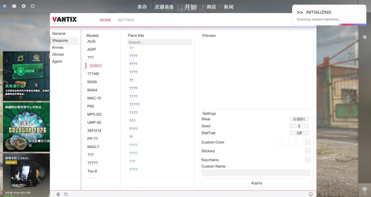Click the Custom Name text field

(256, 173)
